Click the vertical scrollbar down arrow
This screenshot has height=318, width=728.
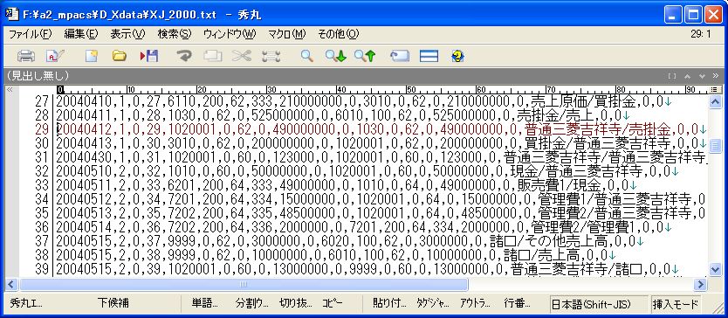[x=716, y=270]
